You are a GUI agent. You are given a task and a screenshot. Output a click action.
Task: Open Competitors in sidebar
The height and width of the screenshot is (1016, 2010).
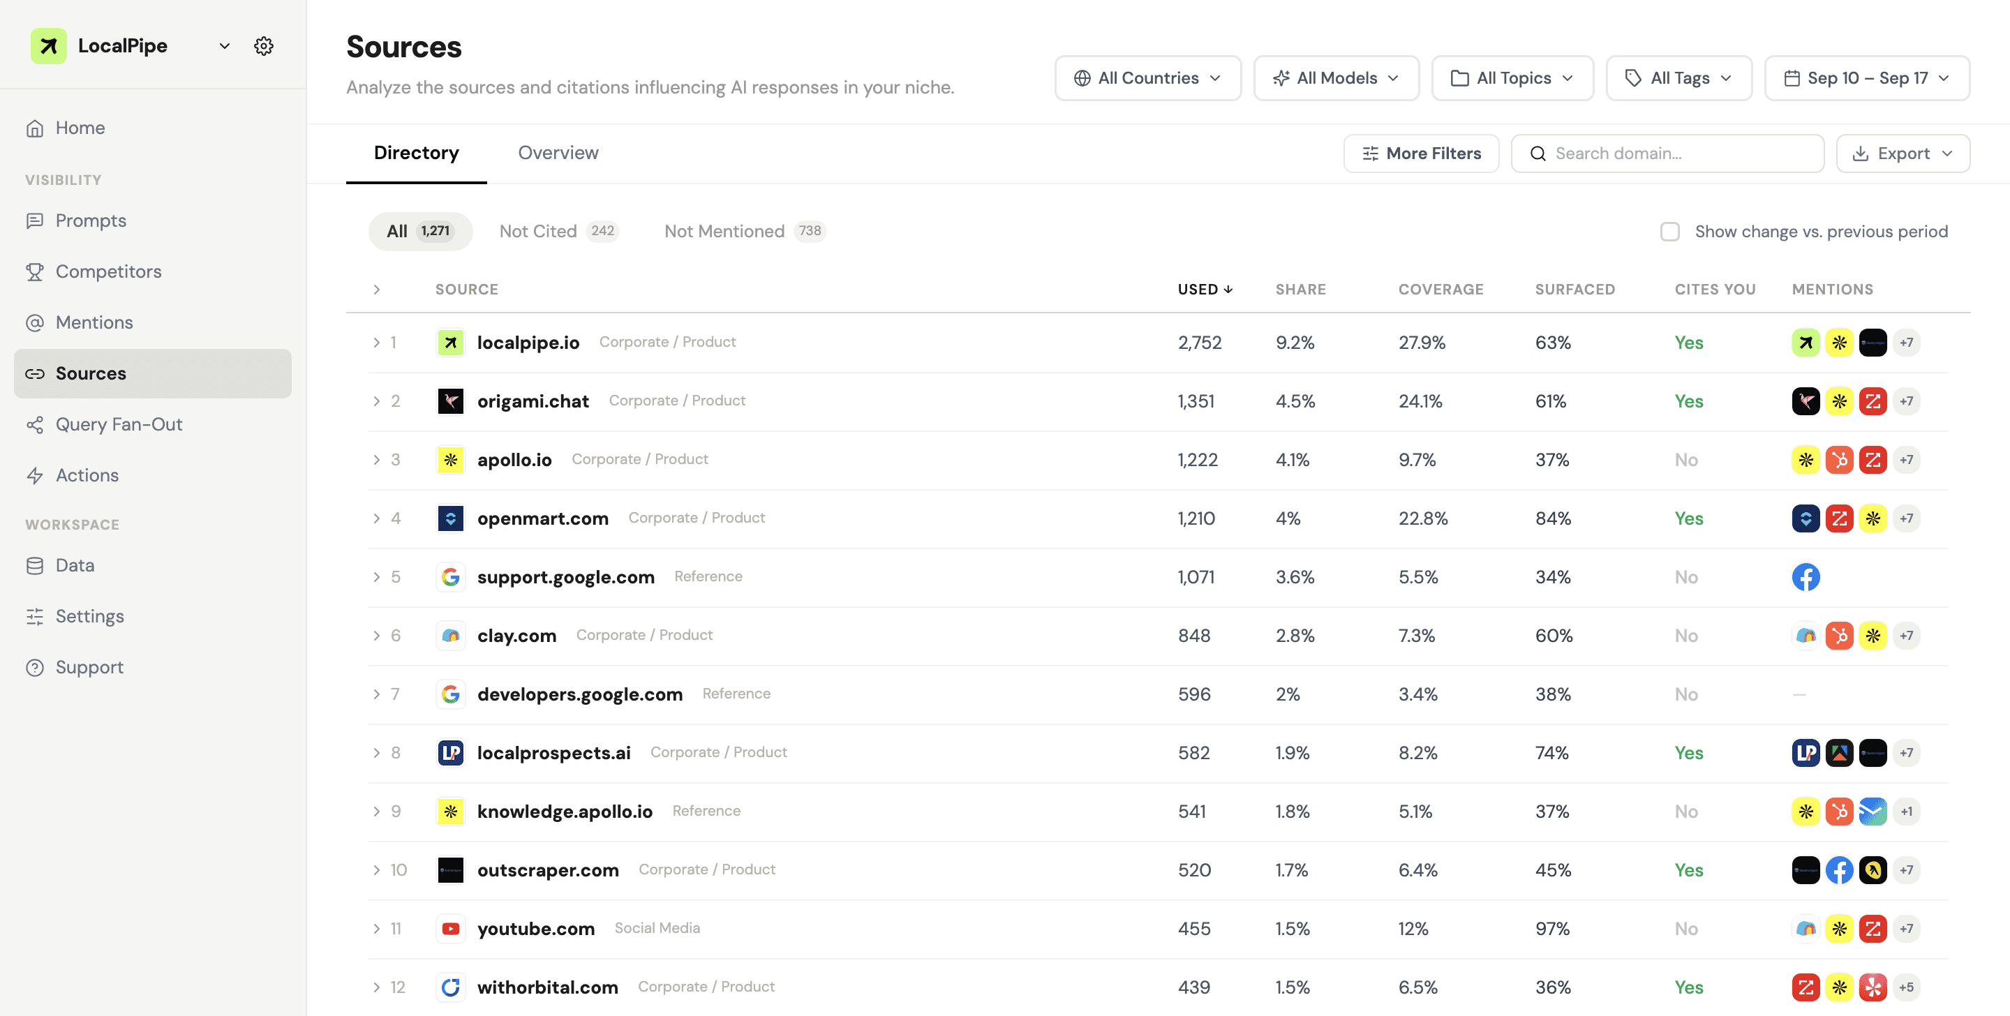coord(152,271)
